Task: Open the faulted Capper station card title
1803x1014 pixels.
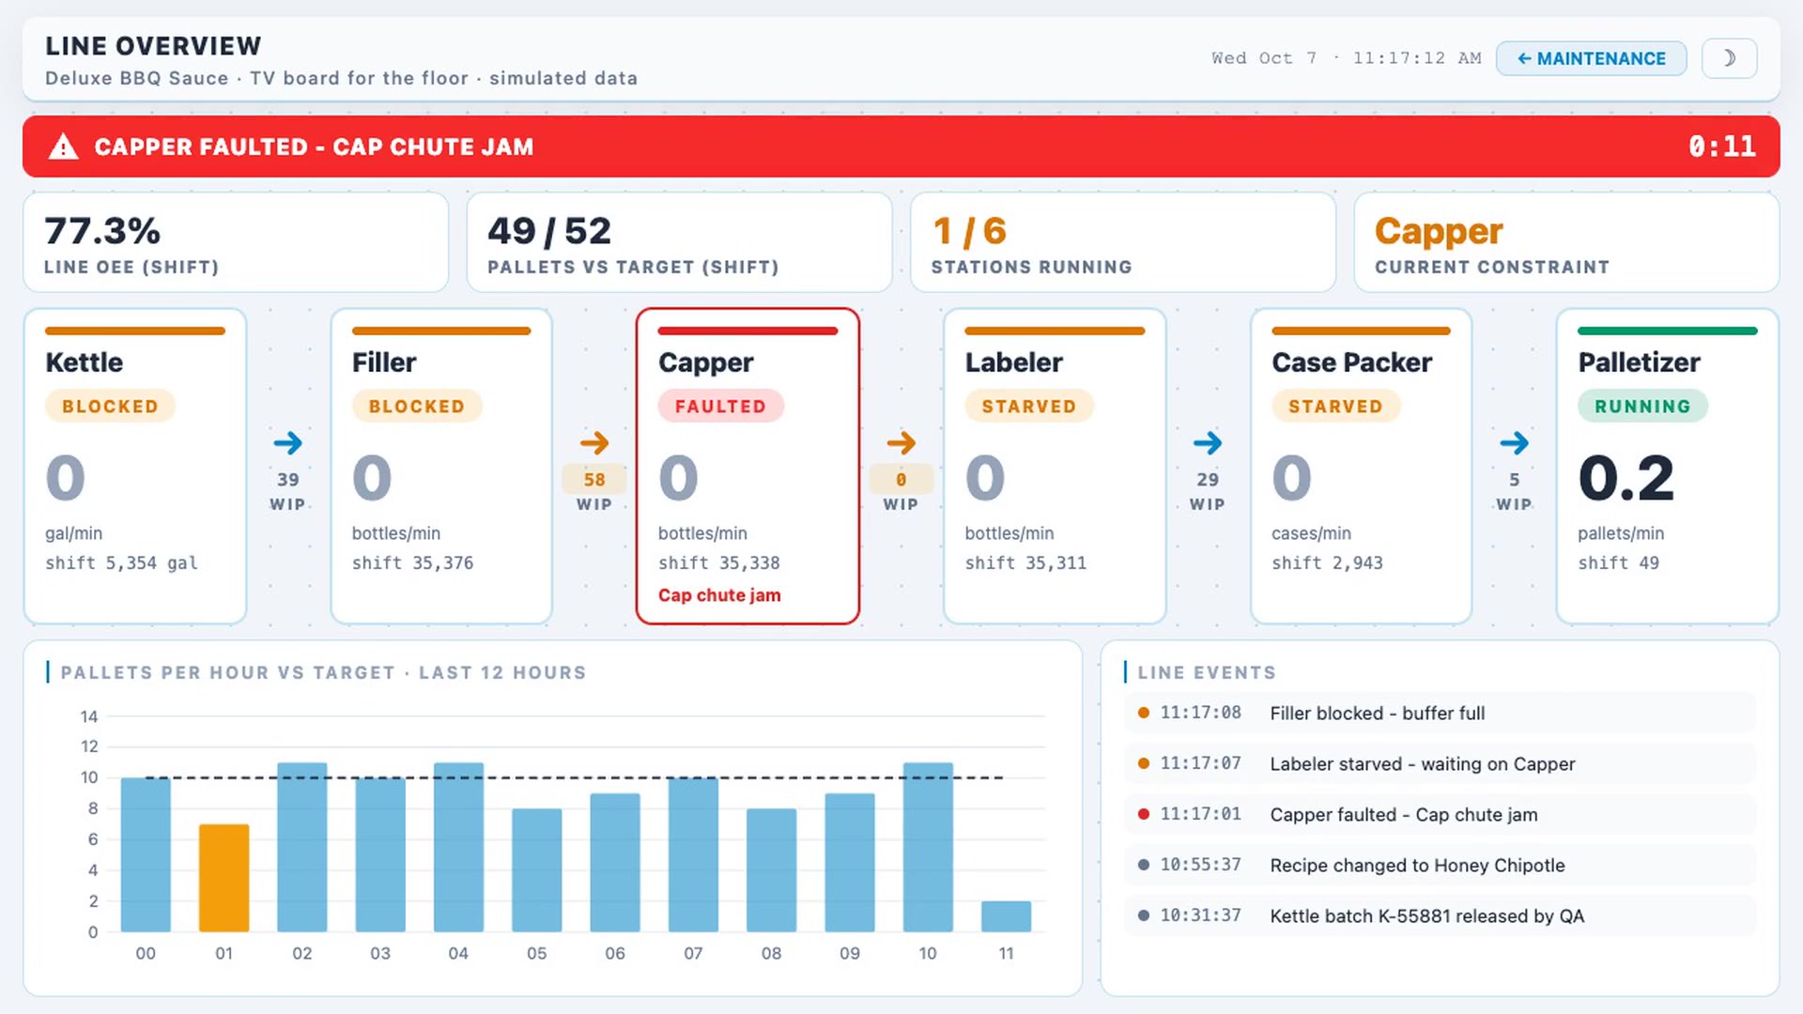Action: pyautogui.click(x=705, y=362)
